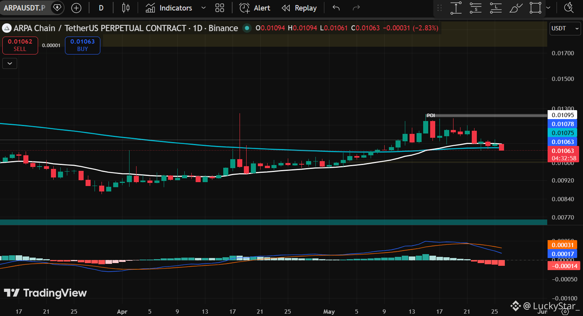Select the POI label on the chart

431,116
